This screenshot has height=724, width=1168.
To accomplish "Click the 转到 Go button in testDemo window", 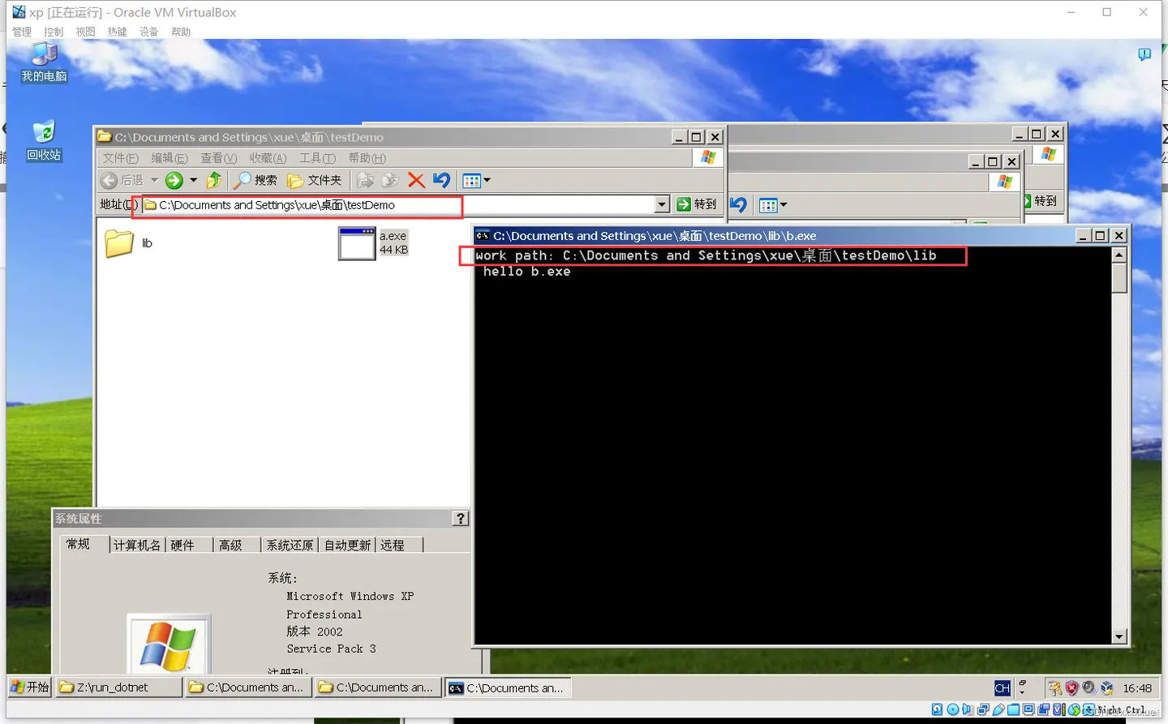I will pos(697,204).
